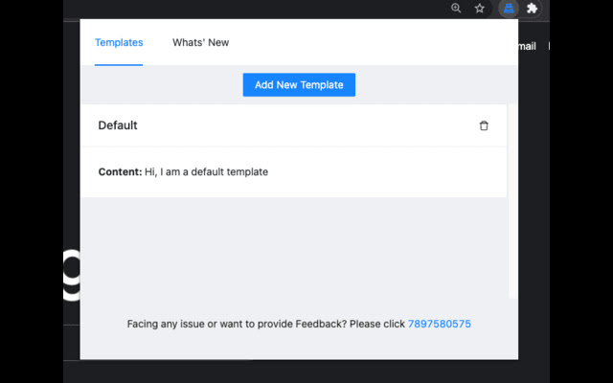
Task: Delete the Default template with trash icon
Action: click(x=484, y=125)
